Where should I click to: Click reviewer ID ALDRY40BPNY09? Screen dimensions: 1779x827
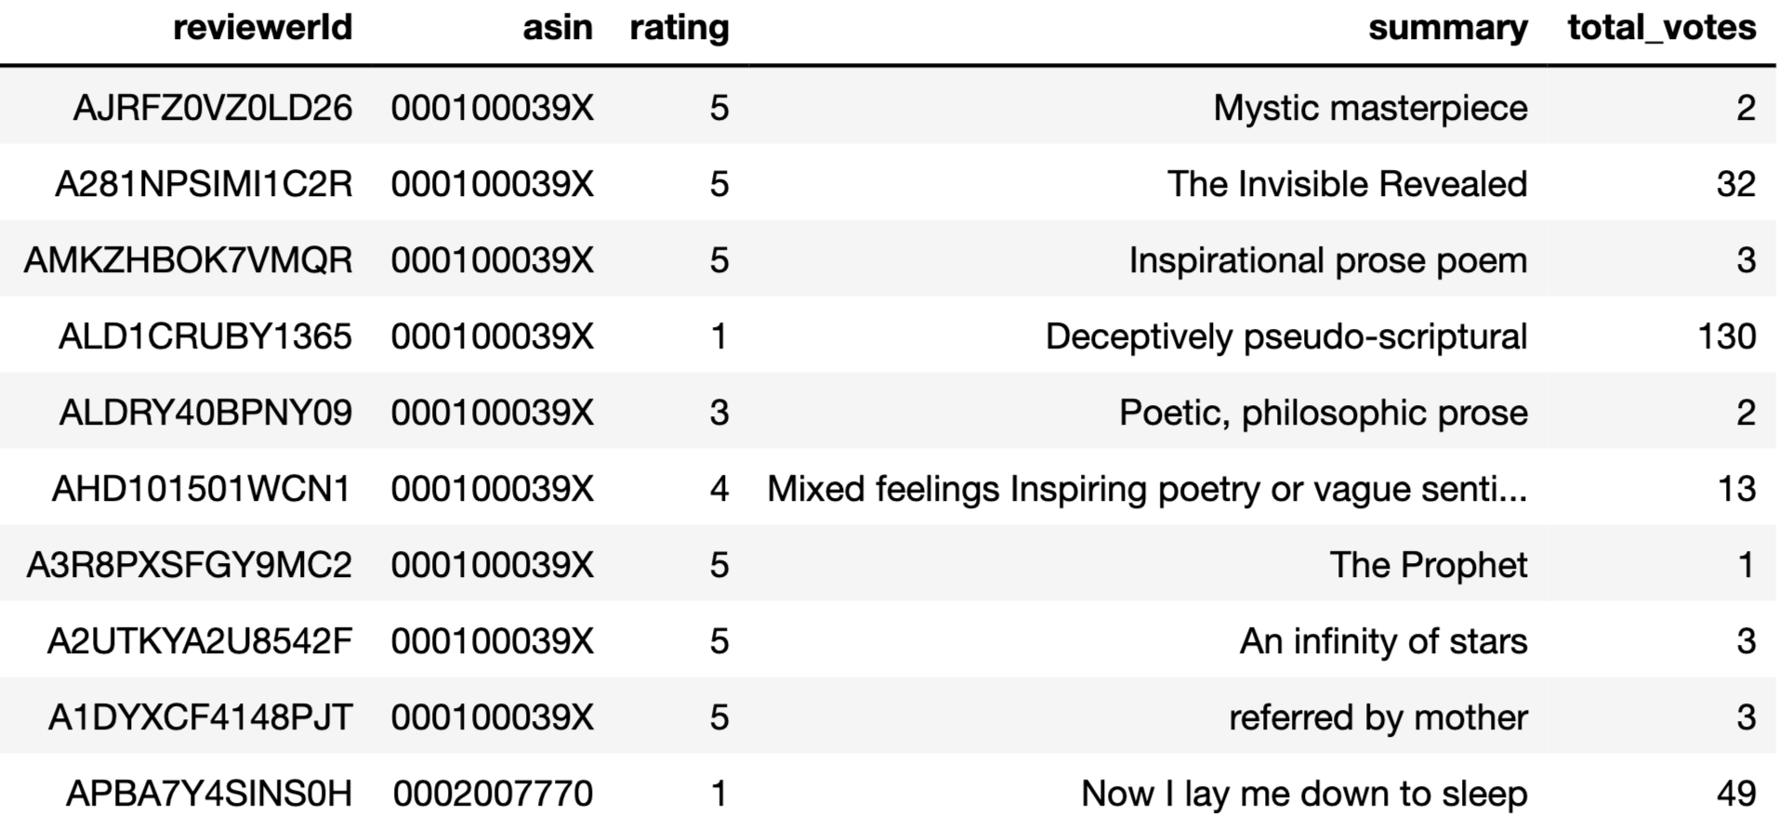click(205, 413)
